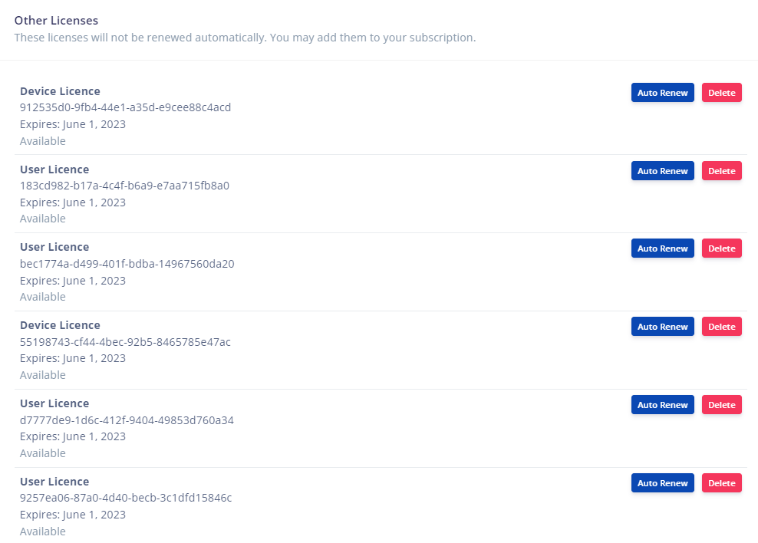This screenshot has width=758, height=543.
Task: Select the first Device Licence title
Action: pos(60,91)
